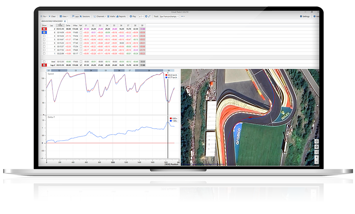Expand the Channels dropdown

coord(100,17)
